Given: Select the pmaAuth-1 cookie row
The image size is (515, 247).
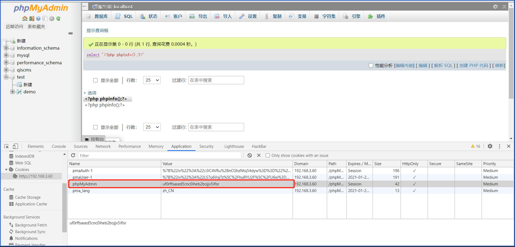Looking at the screenshot, I should click(x=291, y=170).
